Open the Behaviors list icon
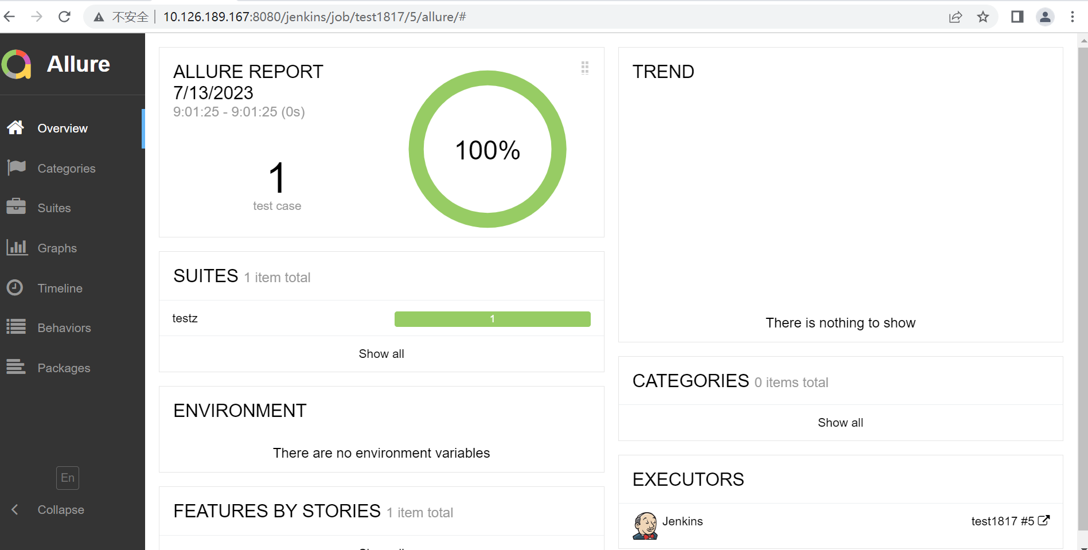Image resolution: width=1088 pixels, height=550 pixels. [16, 327]
